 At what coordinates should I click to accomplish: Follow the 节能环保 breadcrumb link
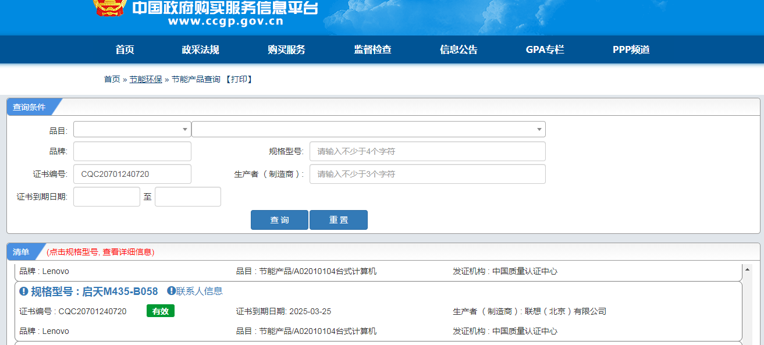click(x=145, y=79)
